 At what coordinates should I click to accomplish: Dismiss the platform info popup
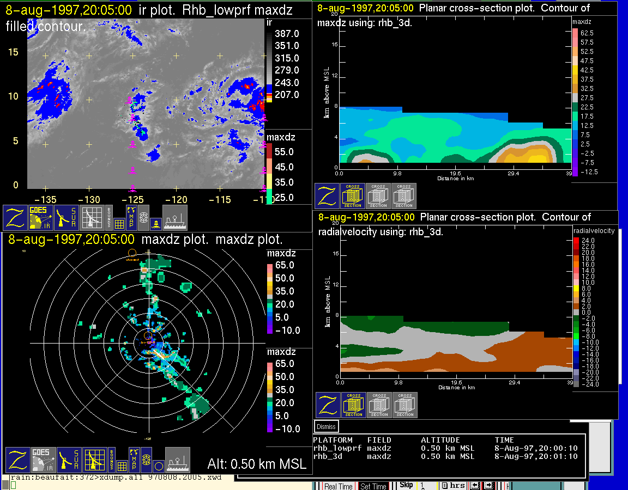click(x=326, y=427)
